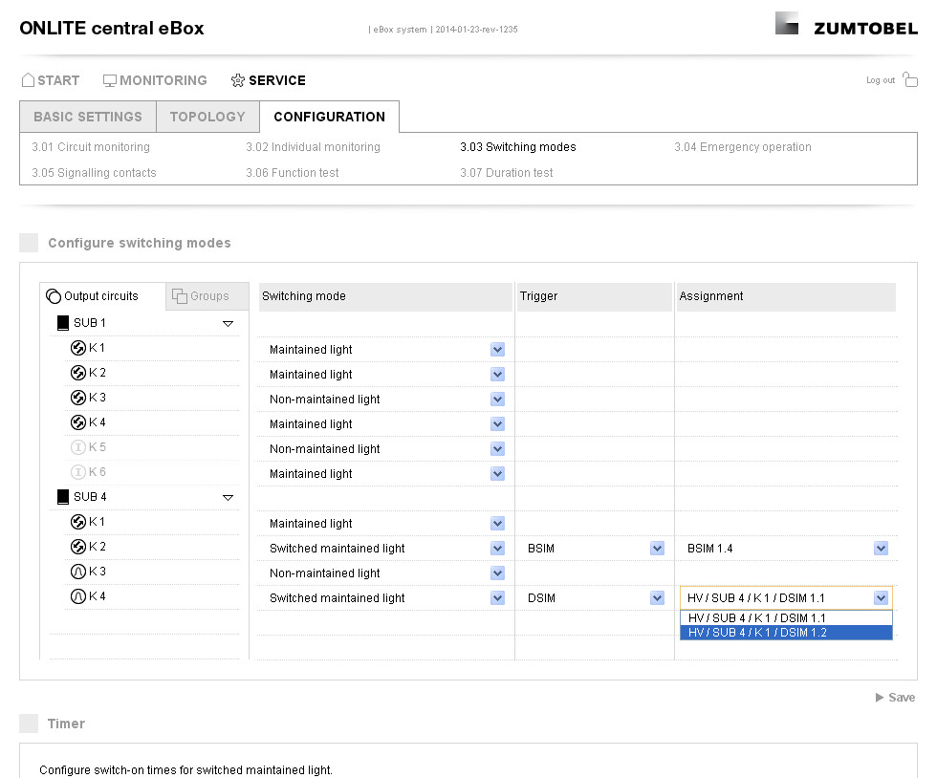This screenshot has width=937, height=778.
Task: Click the ONLITE central eBox title
Action: (112, 28)
